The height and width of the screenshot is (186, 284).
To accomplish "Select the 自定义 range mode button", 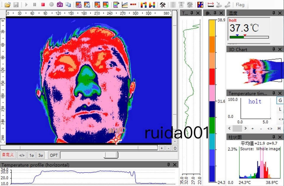I will coord(8,155).
